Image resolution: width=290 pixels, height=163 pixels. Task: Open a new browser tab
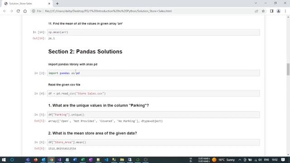57,4
